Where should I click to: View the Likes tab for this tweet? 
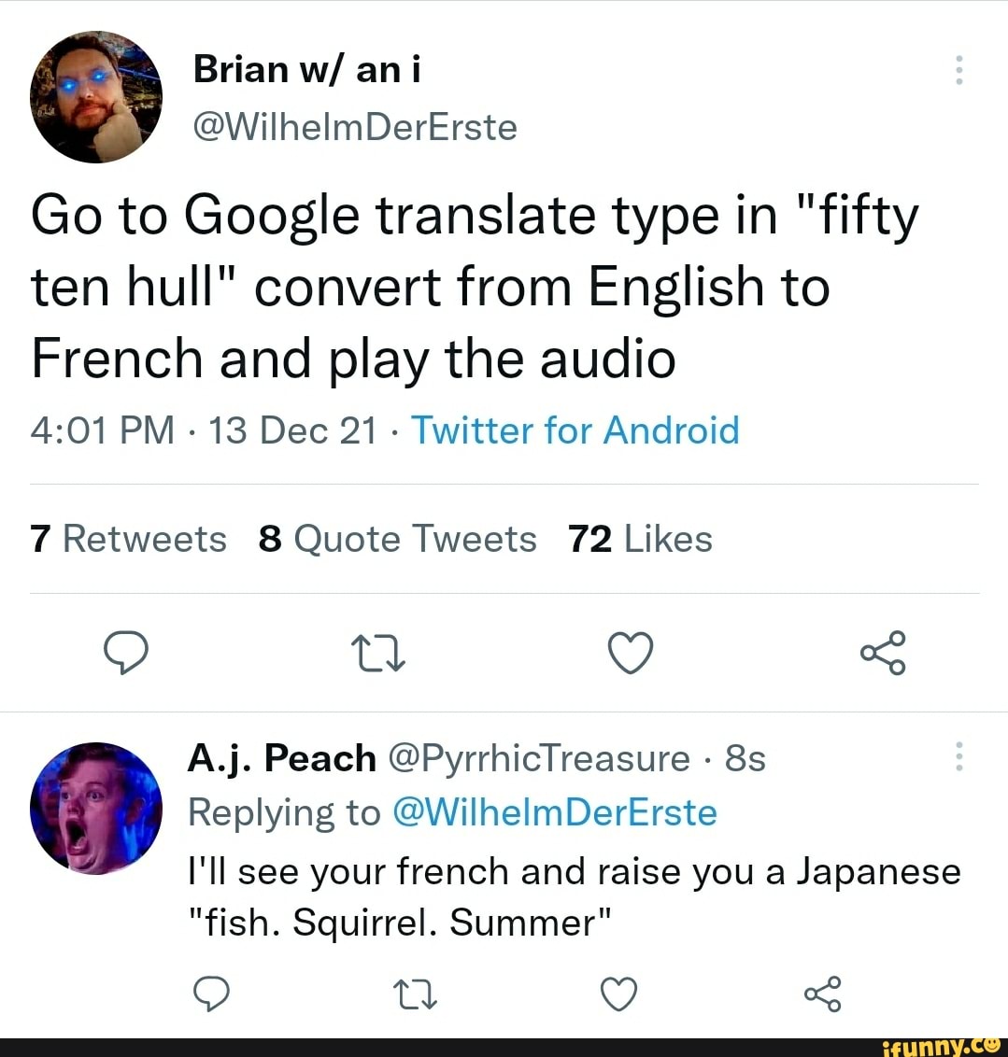click(x=641, y=538)
